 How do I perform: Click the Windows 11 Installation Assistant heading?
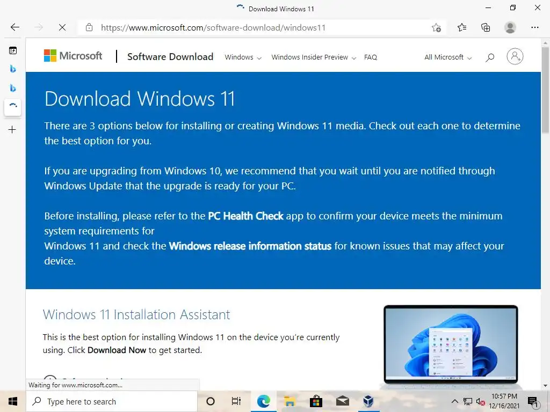click(136, 314)
